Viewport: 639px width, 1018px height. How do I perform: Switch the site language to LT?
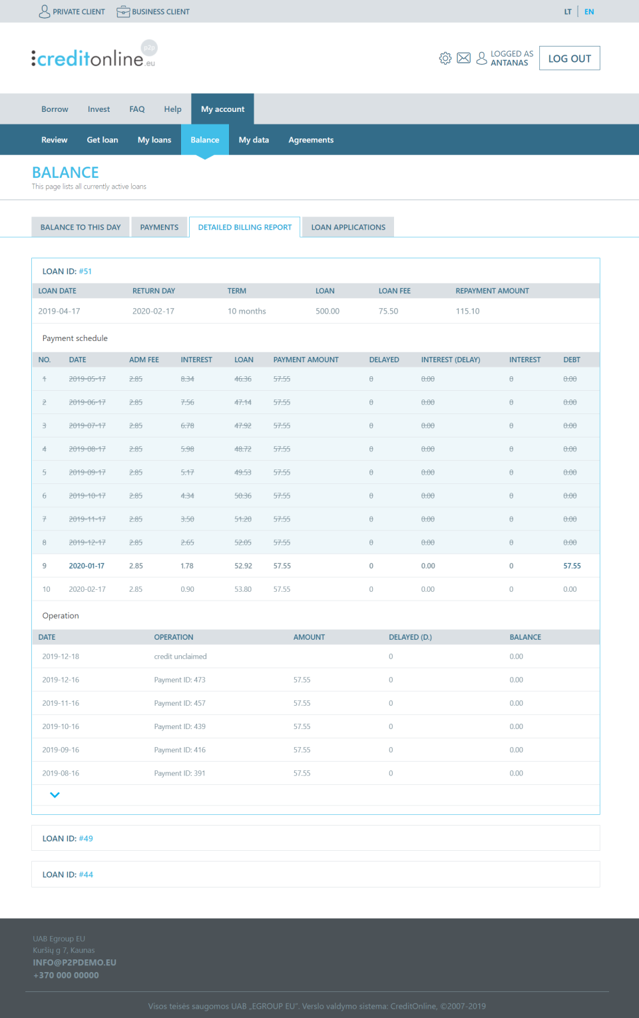[568, 11]
